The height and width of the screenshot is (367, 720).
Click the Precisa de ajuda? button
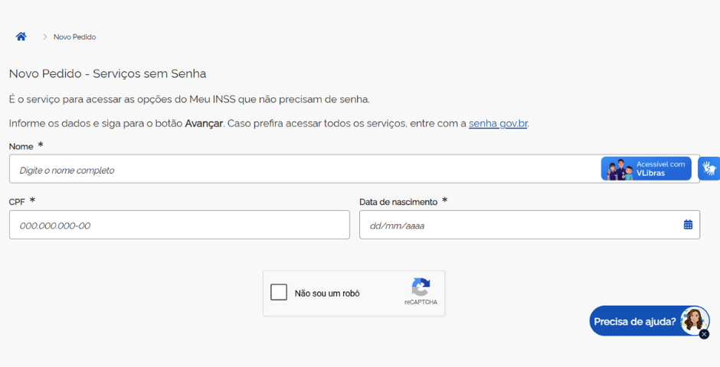(650, 320)
